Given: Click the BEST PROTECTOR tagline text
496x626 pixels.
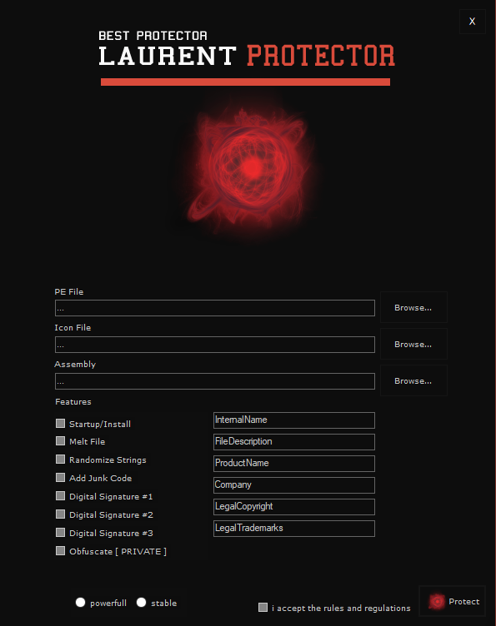Looking at the screenshot, I should [x=153, y=36].
